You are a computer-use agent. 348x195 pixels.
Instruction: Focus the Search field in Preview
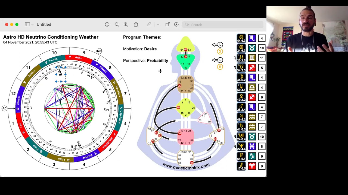point(223,25)
